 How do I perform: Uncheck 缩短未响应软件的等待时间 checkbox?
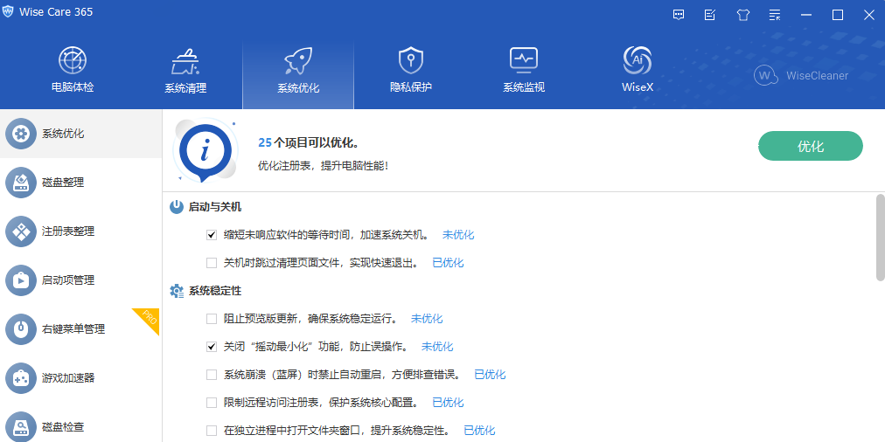[212, 235]
